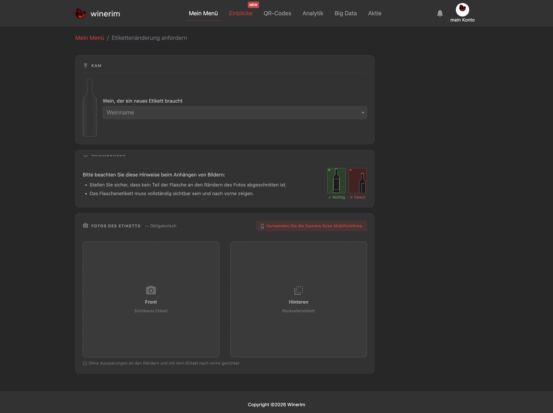Screen dimensions: 553x413
Task: Click the bullet 'Stellen Sie sicher, dass kein Teil'
Action: pos(188,185)
